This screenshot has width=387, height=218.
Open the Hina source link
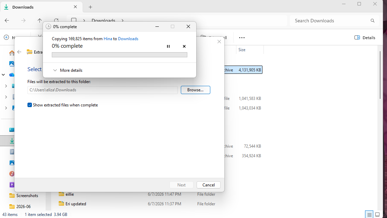point(108,39)
